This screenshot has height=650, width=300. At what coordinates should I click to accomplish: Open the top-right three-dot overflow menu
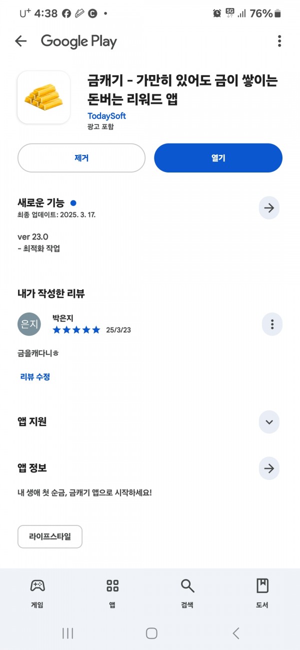[279, 41]
